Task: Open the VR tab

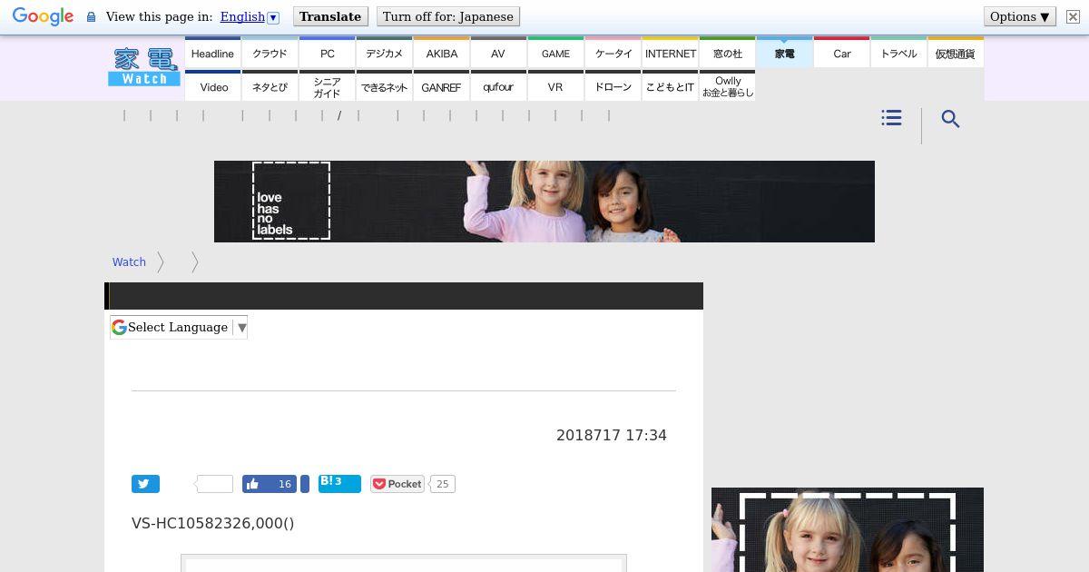Action: pos(555,86)
